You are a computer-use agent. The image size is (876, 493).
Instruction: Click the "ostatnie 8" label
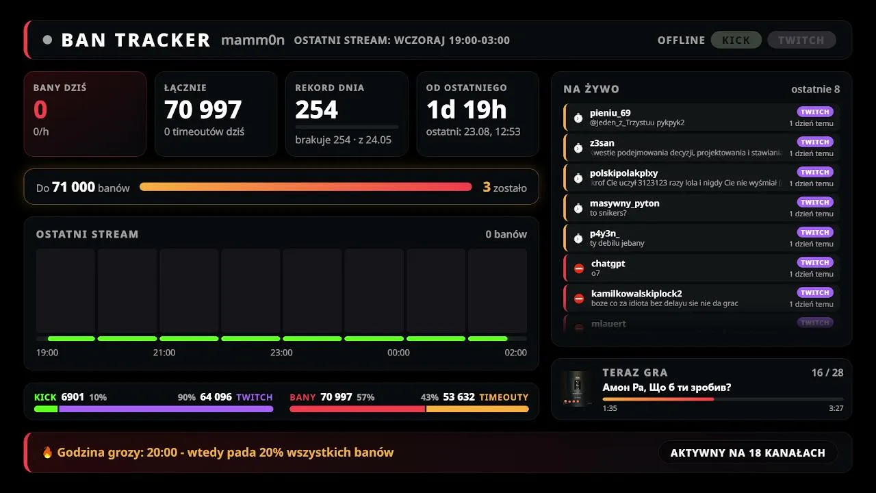[x=816, y=89]
